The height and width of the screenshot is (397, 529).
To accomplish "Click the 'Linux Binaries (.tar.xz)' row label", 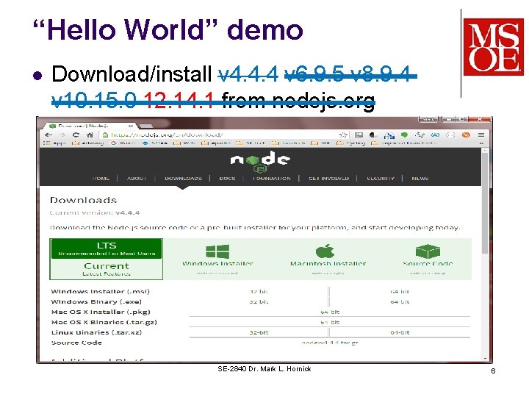I will [96, 332].
